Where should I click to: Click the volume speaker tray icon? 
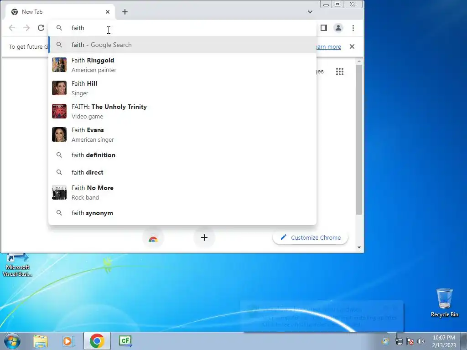(421, 341)
